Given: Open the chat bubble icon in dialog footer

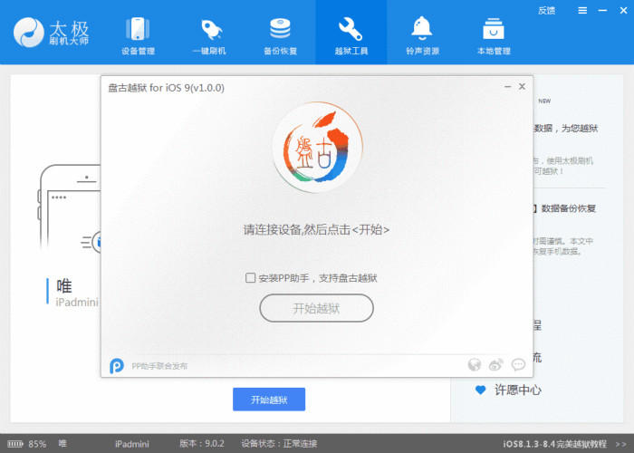Looking at the screenshot, I should pyautogui.click(x=518, y=365).
